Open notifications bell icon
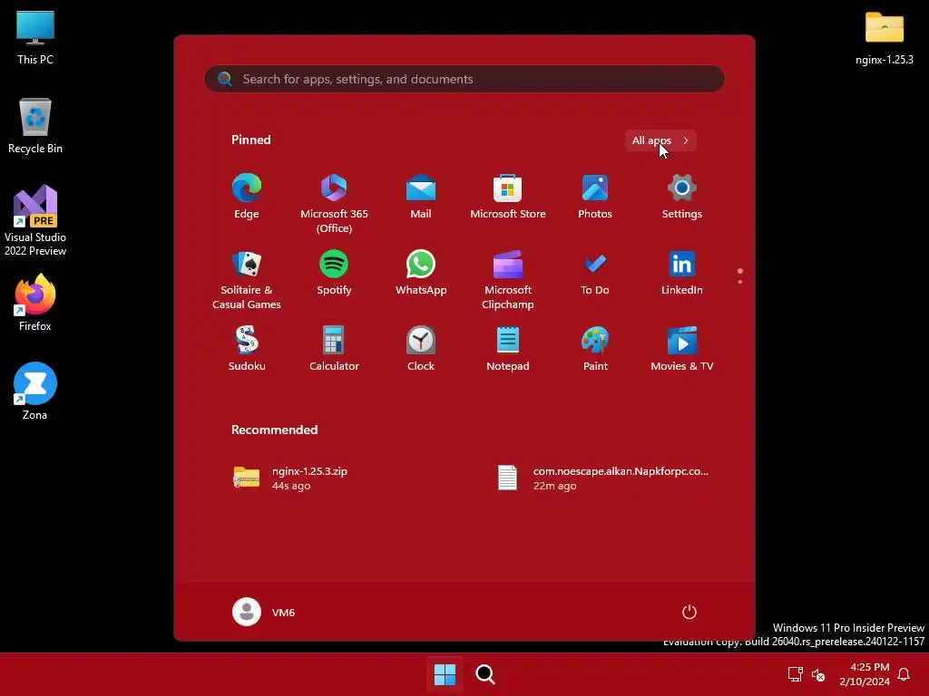This screenshot has width=929, height=696. (904, 674)
